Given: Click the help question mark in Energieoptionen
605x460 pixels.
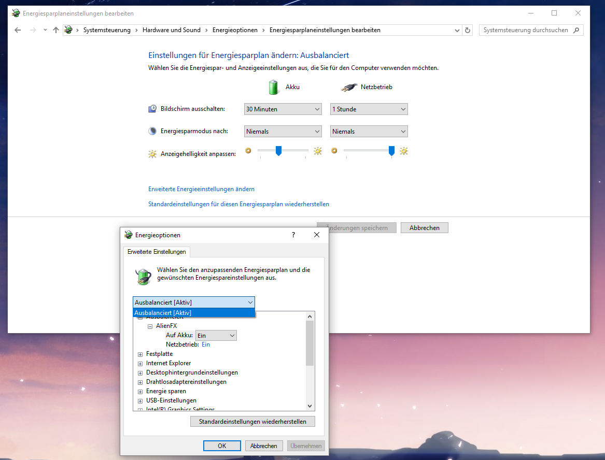Looking at the screenshot, I should pyautogui.click(x=293, y=235).
